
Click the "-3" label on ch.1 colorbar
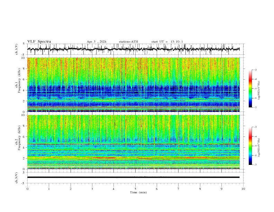click(255, 70)
